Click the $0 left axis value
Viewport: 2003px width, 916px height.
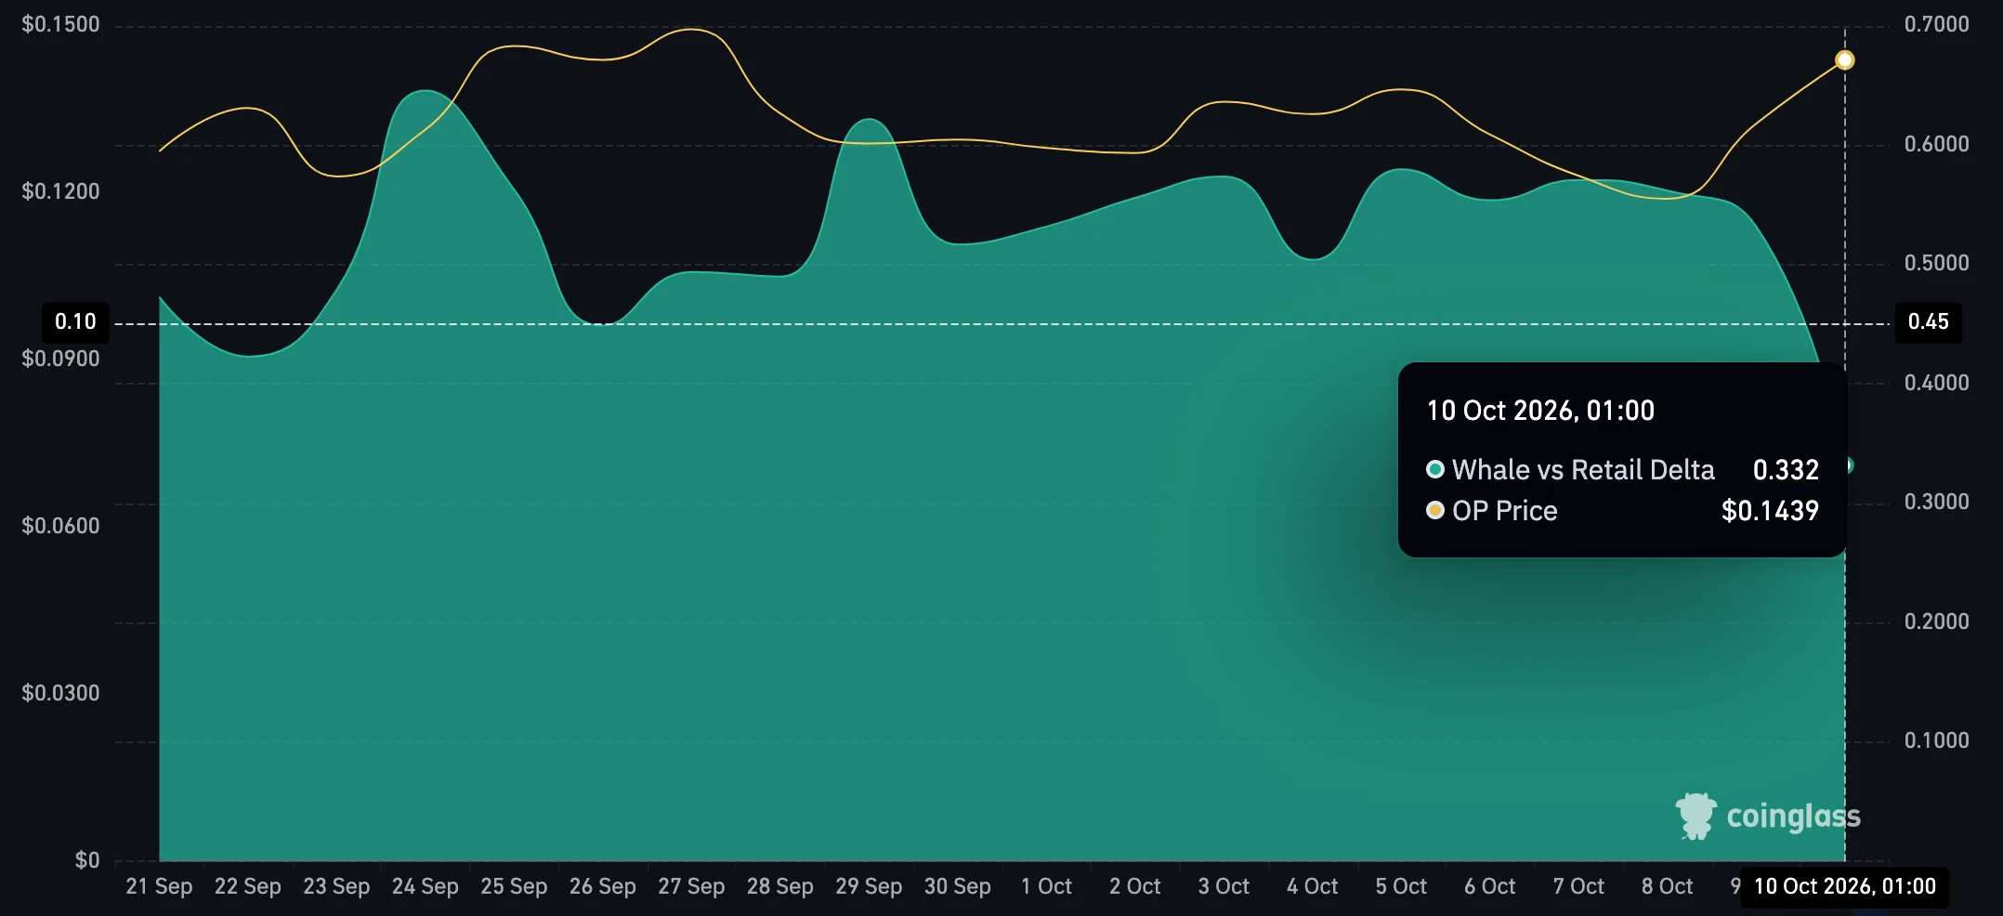tap(87, 860)
